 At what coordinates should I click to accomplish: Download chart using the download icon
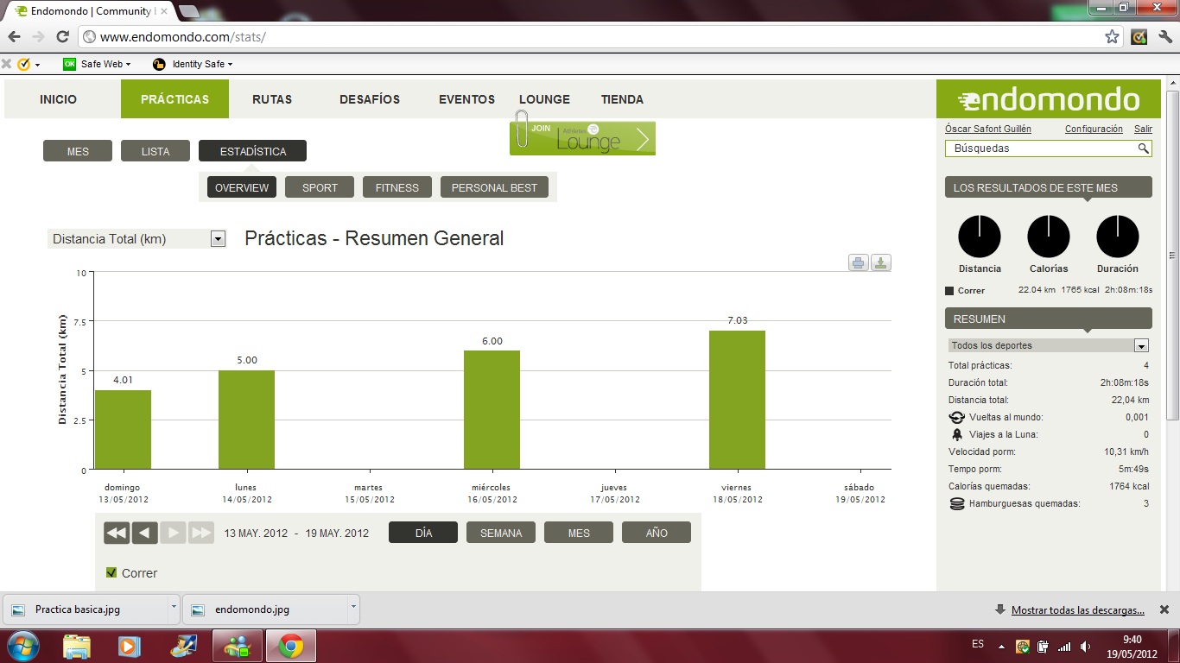click(881, 263)
